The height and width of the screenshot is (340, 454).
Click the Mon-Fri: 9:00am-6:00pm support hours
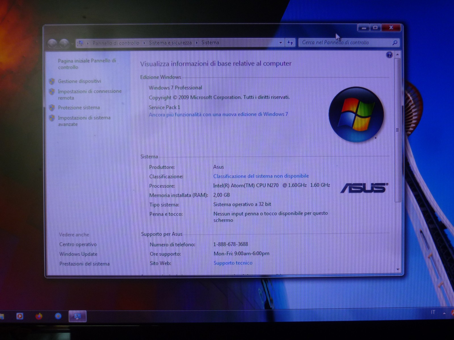click(x=241, y=254)
